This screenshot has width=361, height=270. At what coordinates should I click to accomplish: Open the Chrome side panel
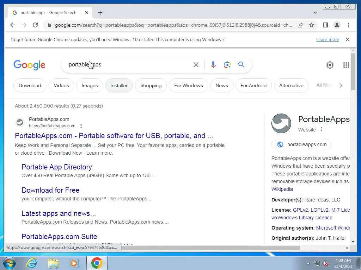325,25
